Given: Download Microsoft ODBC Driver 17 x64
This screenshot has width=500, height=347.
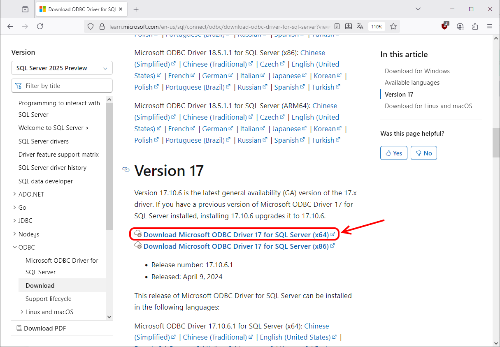Looking at the screenshot, I should 236,235.
